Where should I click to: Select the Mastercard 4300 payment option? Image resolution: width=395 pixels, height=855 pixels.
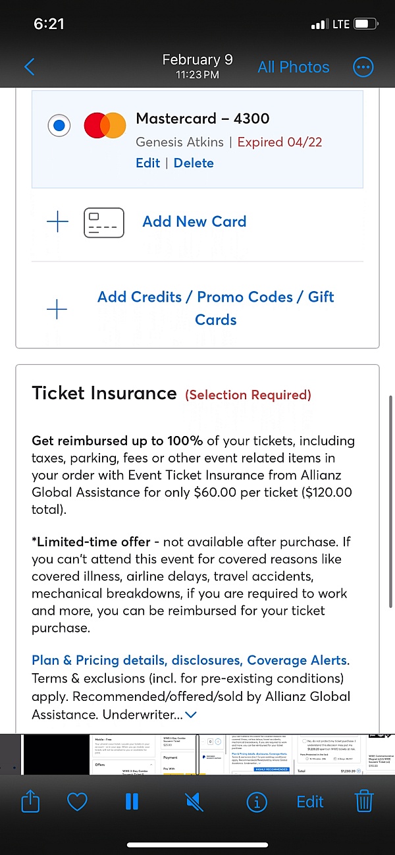pyautogui.click(x=59, y=125)
